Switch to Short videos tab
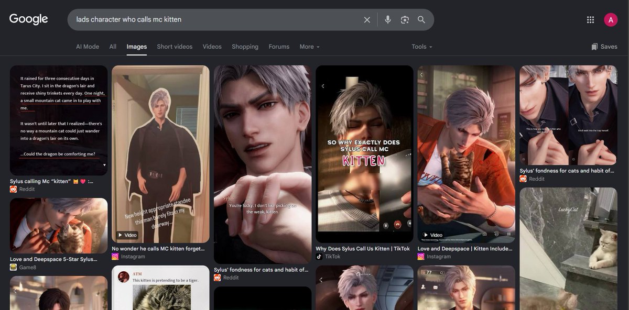 point(175,47)
